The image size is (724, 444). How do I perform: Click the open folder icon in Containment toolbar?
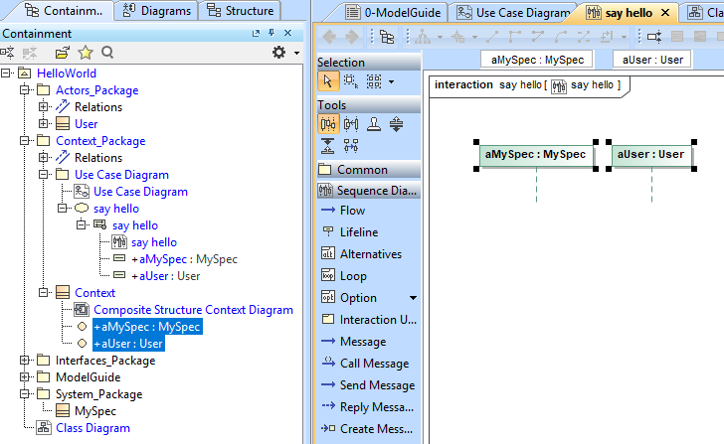(63, 53)
